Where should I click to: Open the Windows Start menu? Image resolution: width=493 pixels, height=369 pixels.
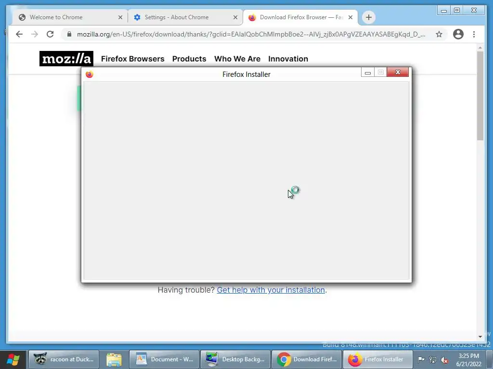tap(13, 359)
